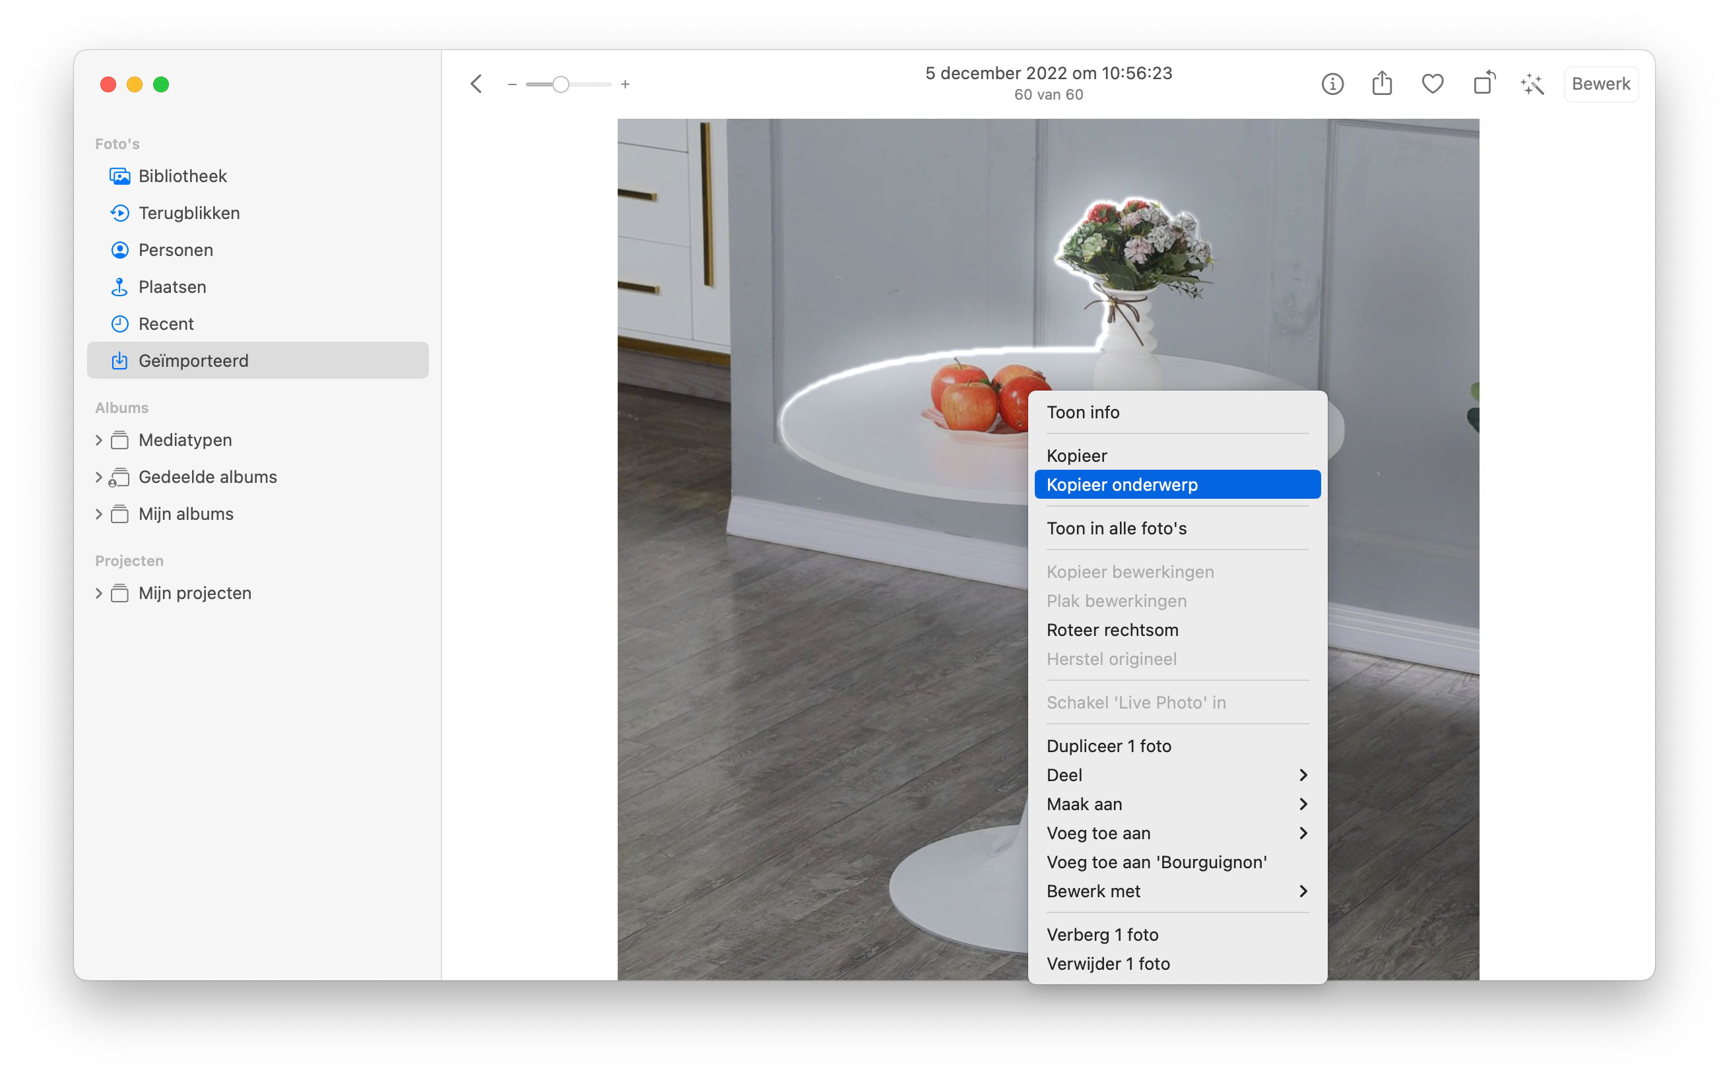
Task: Select Mijn projecten label in sidebar
Action: (195, 594)
